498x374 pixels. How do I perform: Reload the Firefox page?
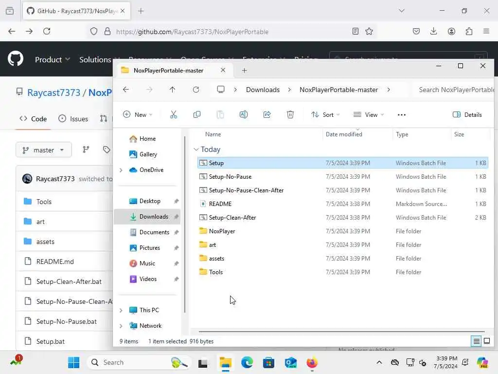[x=47, y=31]
